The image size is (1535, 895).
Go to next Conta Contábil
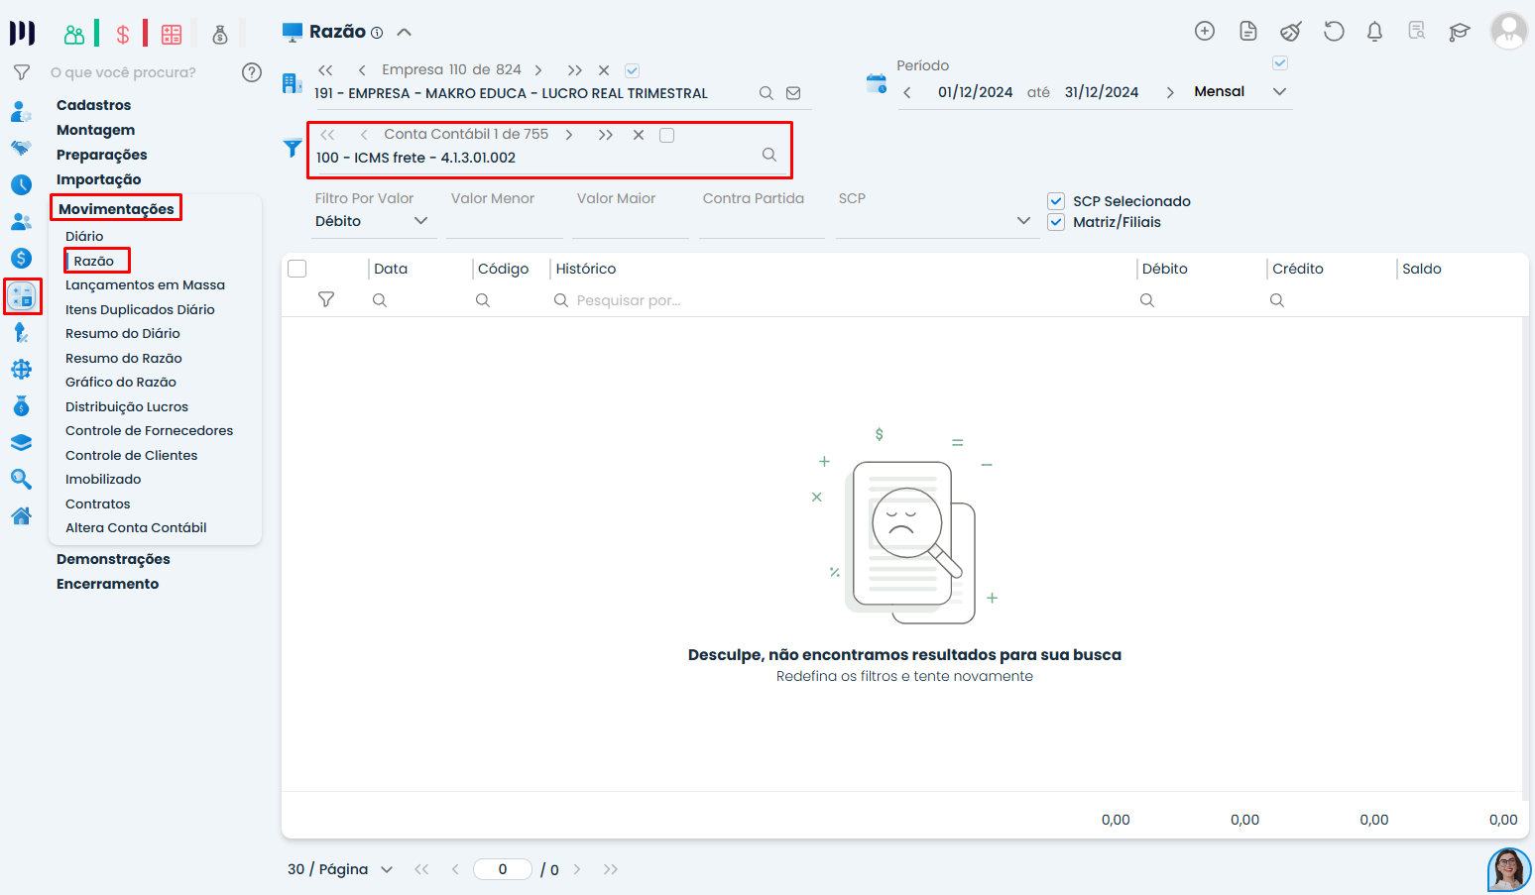pos(569,135)
